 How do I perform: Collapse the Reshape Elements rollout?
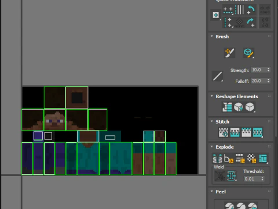pyautogui.click(x=212, y=96)
